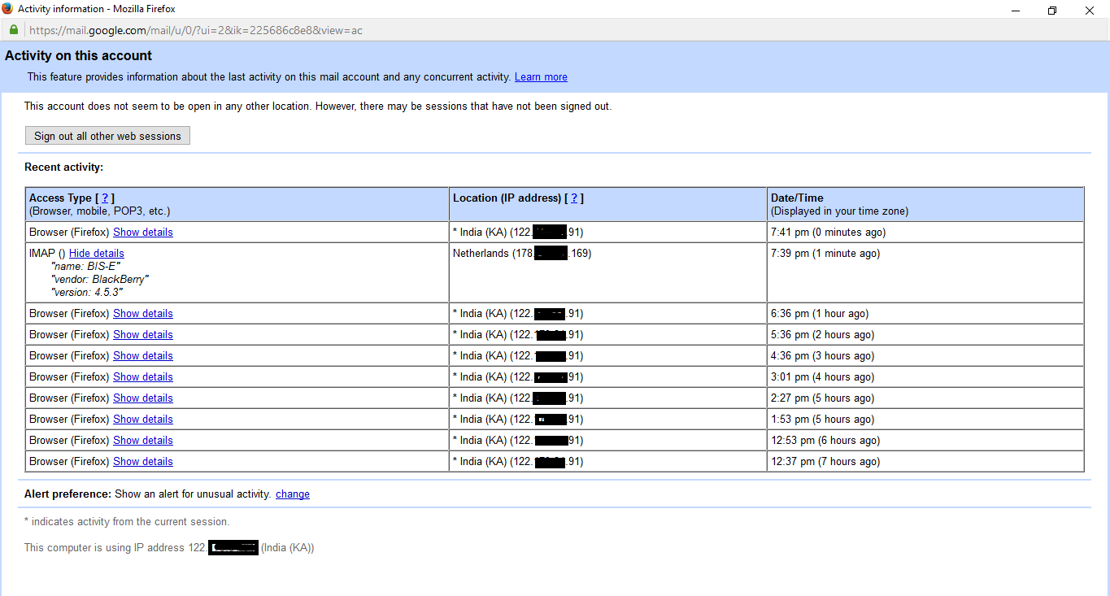Show details for the 3:01 pm entry
This screenshot has width=1110, height=596.
(x=142, y=377)
